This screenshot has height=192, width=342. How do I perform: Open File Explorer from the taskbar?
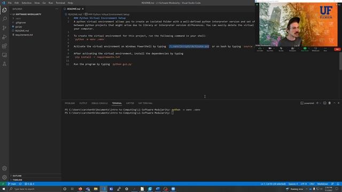click(x=96, y=189)
